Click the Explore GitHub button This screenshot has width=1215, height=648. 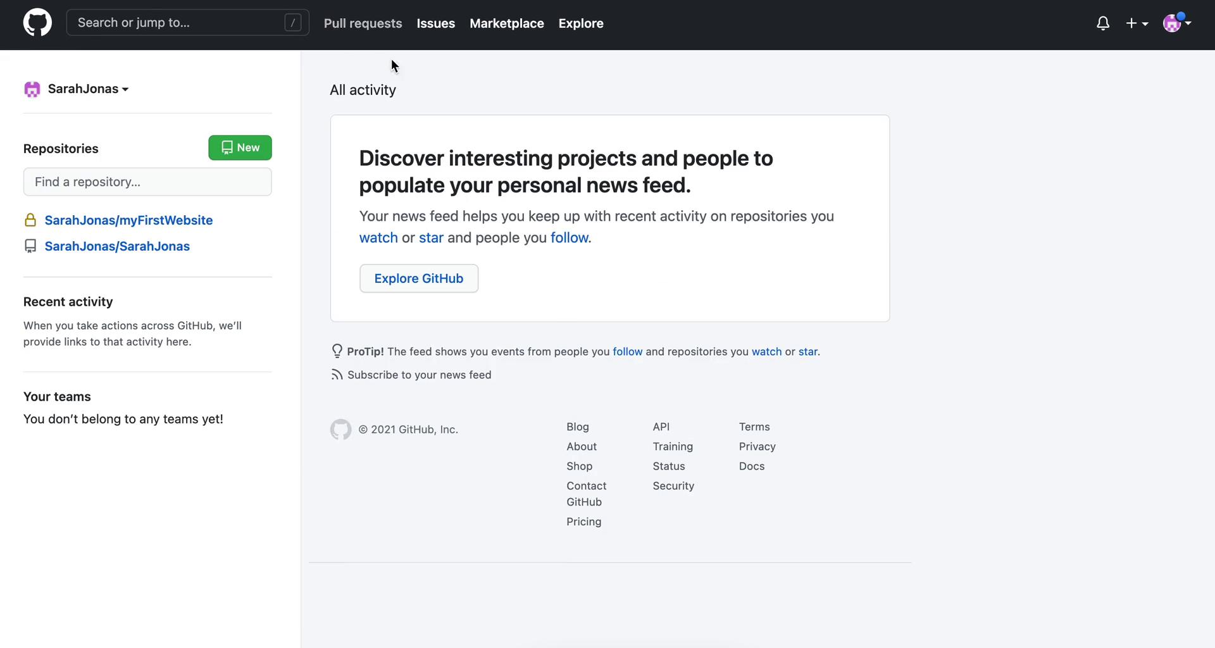click(x=418, y=278)
